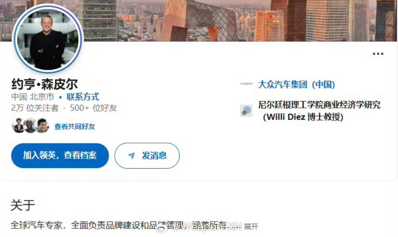Open the 联系方式 contact info link
Screen dimensions: 398x237
(x=83, y=97)
